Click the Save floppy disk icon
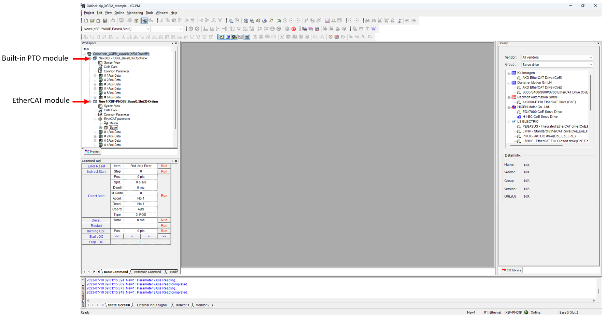 pos(105,21)
